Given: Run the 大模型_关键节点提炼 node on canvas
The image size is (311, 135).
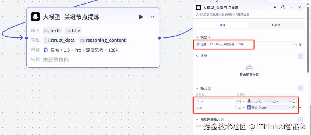Looking at the screenshot, I should [x=141, y=17].
